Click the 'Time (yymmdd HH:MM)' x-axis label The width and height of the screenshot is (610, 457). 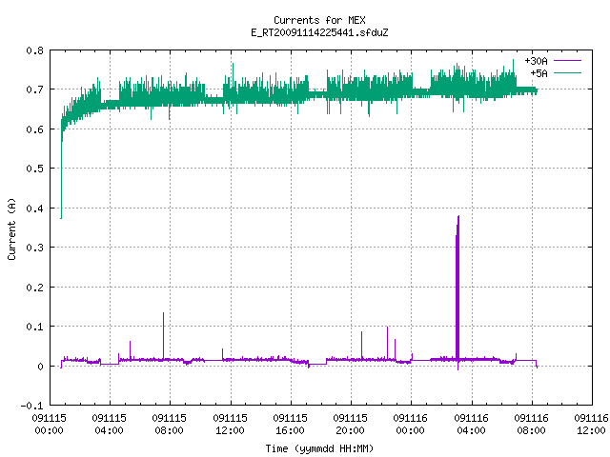click(x=319, y=448)
